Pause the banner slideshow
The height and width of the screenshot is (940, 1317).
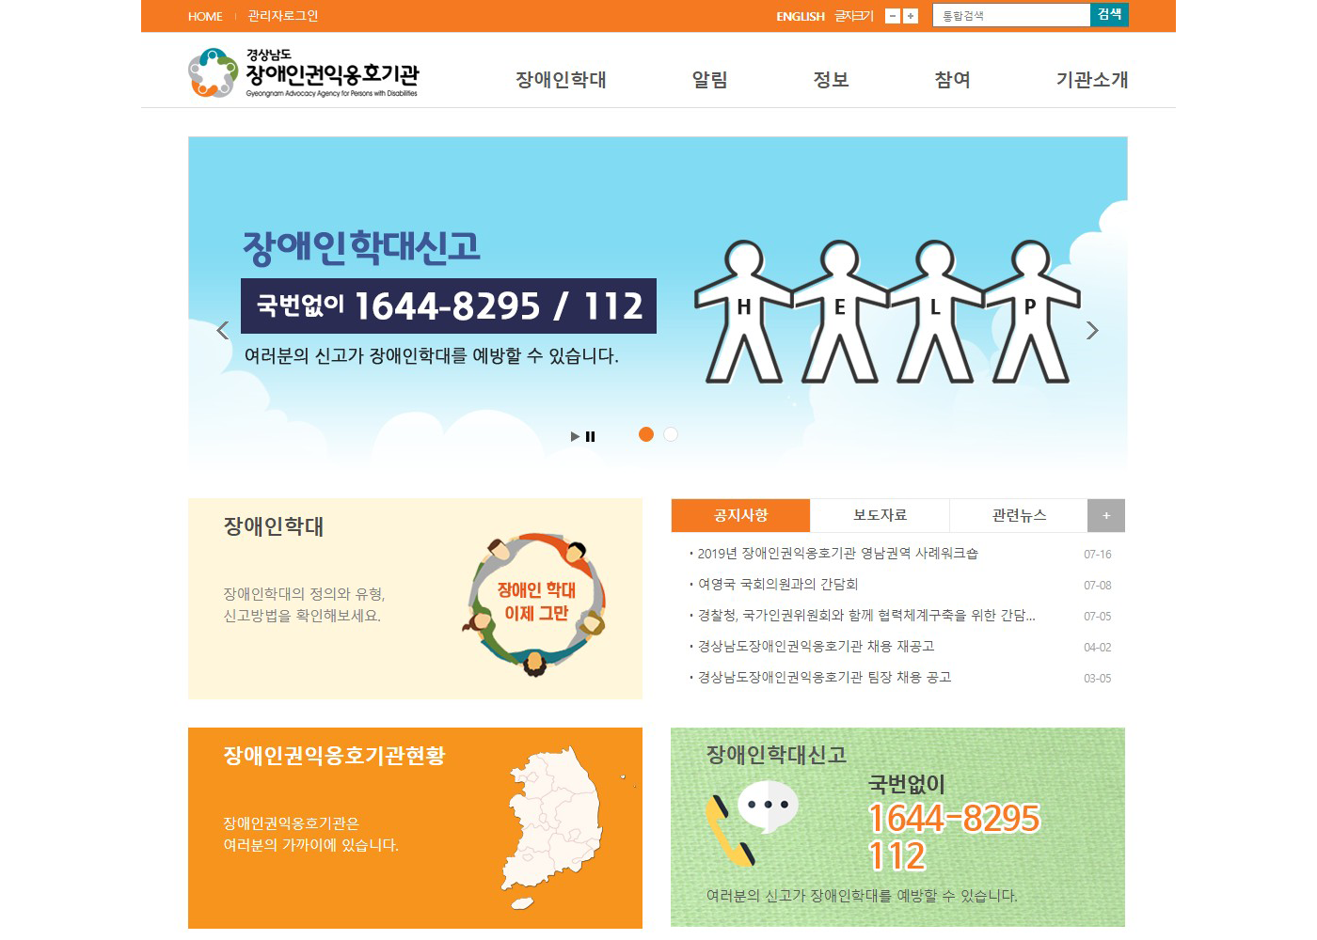[591, 436]
